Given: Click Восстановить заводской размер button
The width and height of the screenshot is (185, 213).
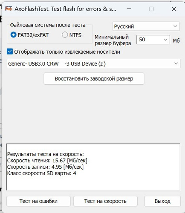Looking at the screenshot, I should 94,79.
